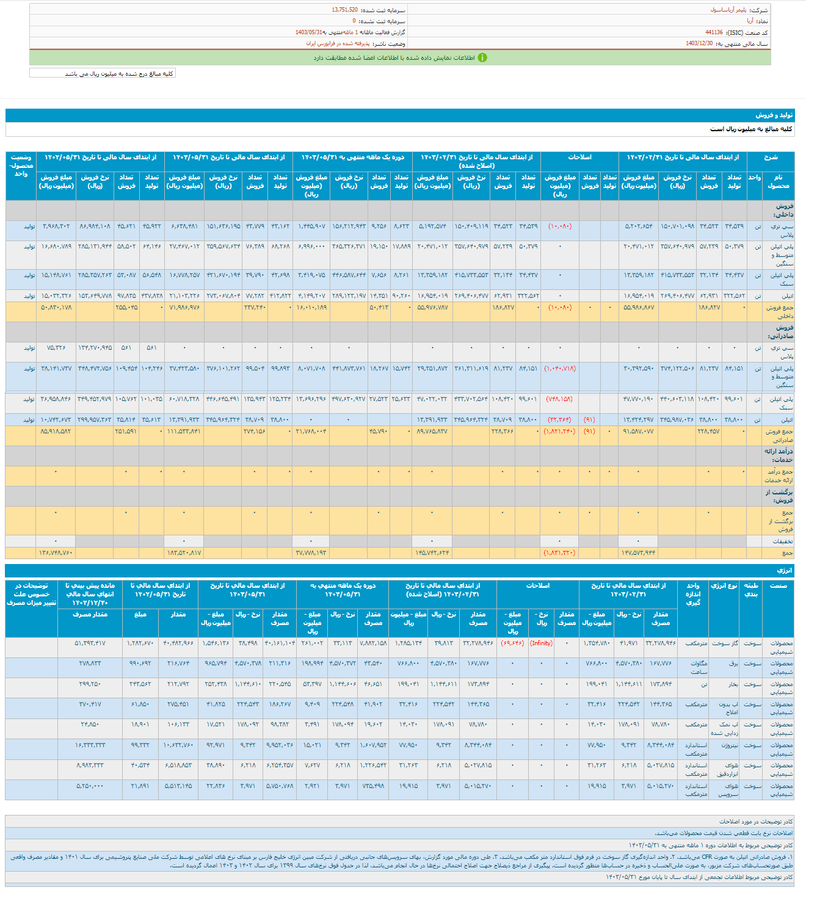Viewport: 817px width, 915px height.
Task: Click the شرح column header
Action: 771,157
